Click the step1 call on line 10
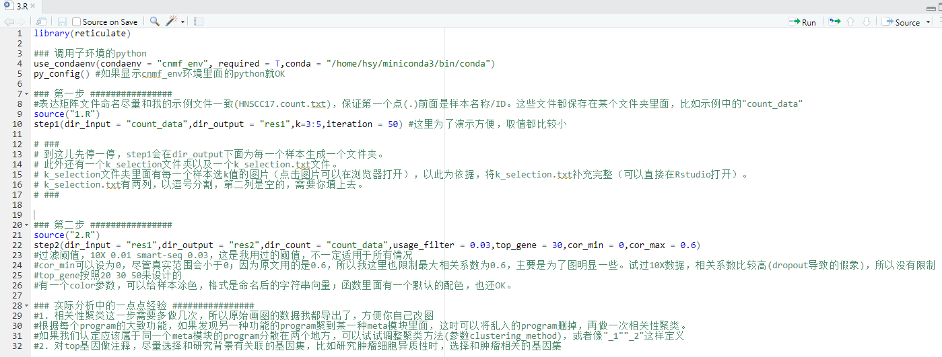This screenshot has width=942, height=357. click(x=219, y=124)
